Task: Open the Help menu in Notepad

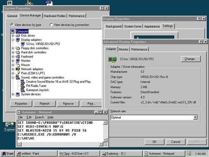Action: [51, 117]
